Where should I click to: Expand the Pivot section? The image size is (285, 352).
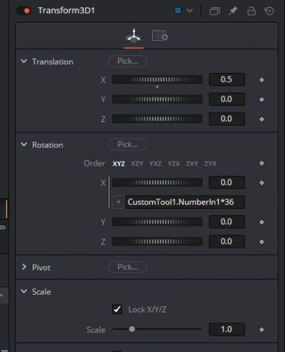[24, 267]
